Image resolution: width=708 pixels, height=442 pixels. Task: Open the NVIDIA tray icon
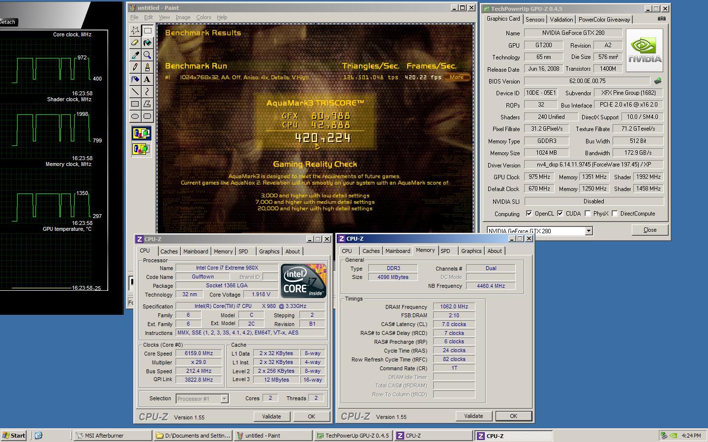pos(674,435)
